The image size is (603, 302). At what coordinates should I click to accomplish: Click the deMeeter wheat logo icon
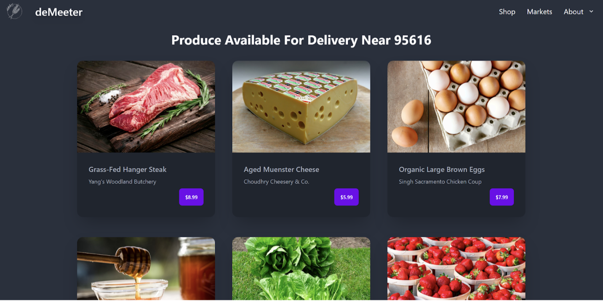(x=14, y=11)
